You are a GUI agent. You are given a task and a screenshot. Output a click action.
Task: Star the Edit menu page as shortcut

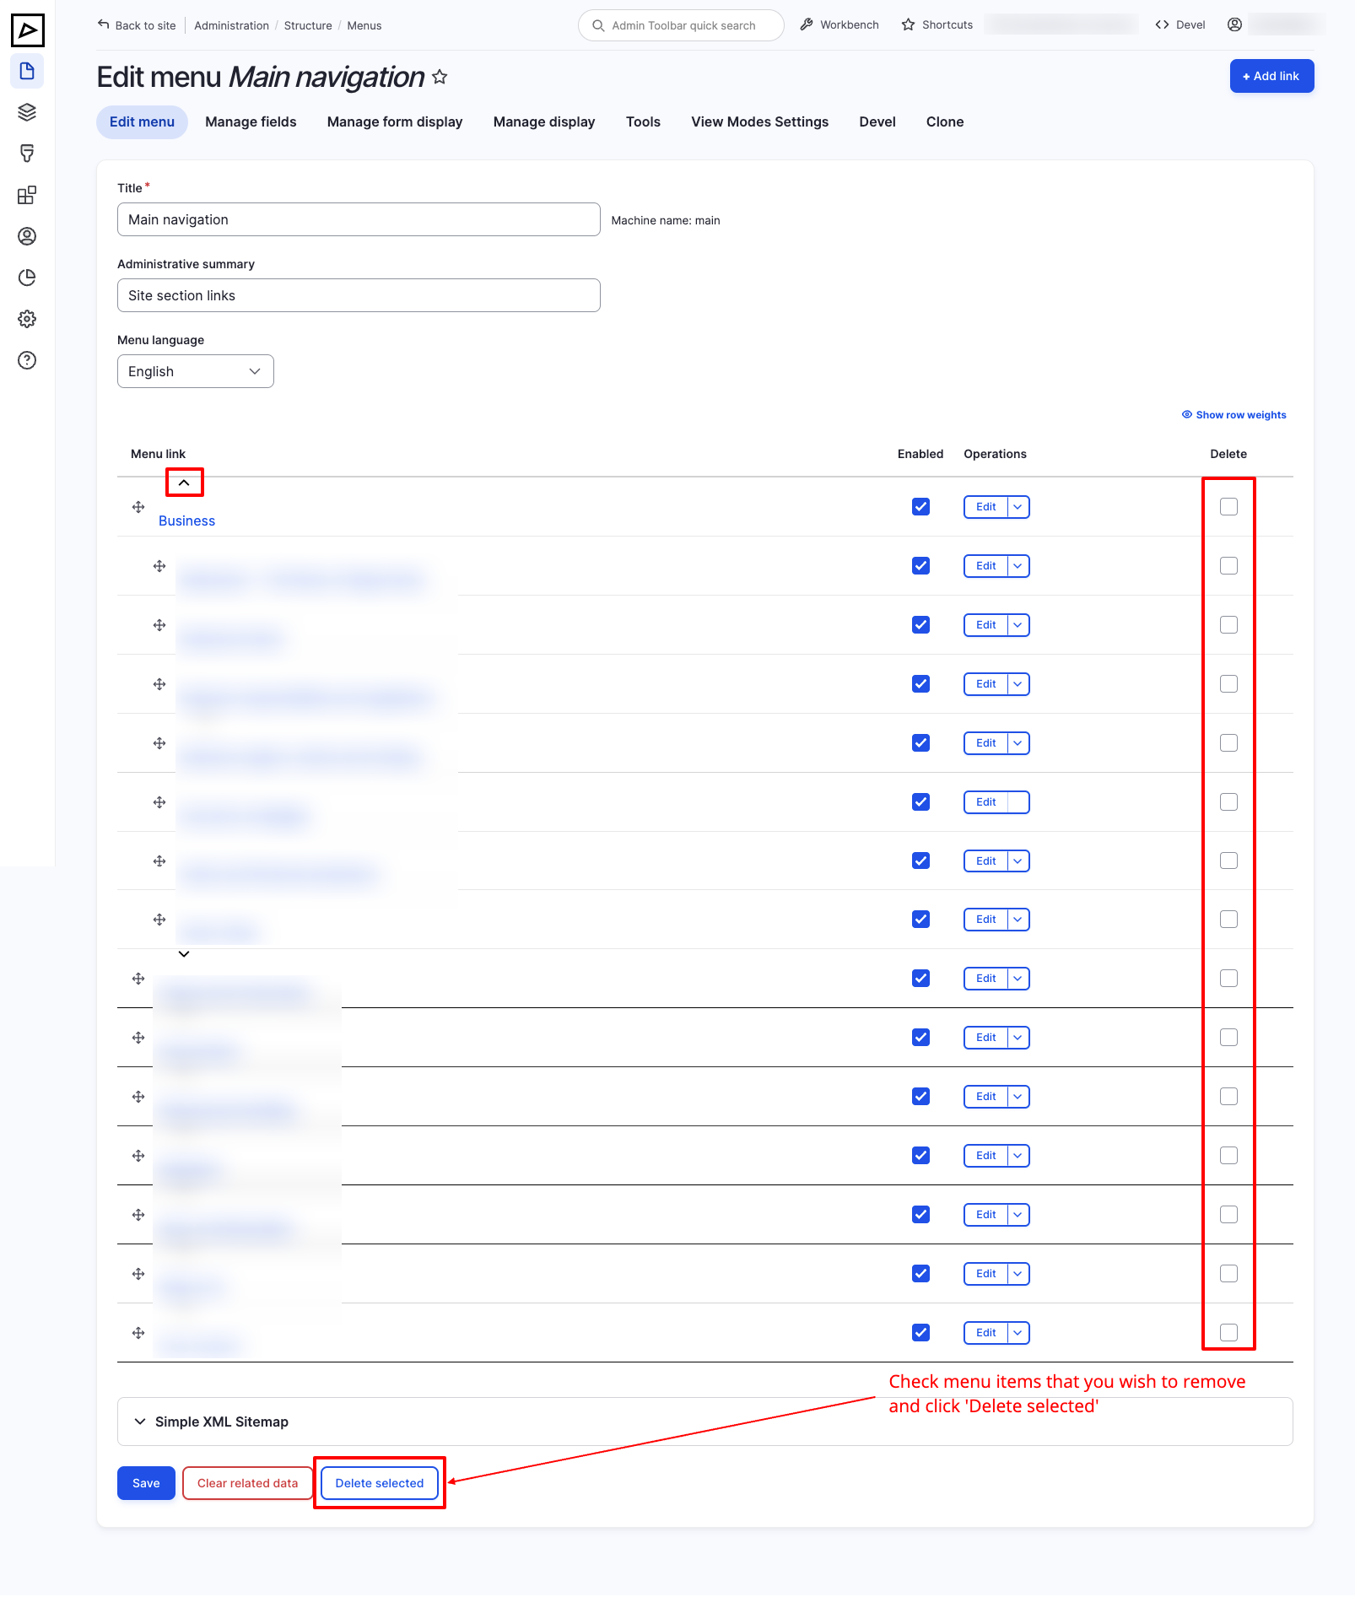(x=440, y=78)
